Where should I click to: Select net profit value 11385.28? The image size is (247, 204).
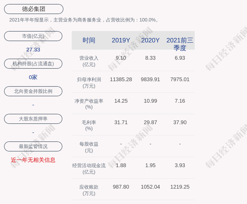point(121,79)
